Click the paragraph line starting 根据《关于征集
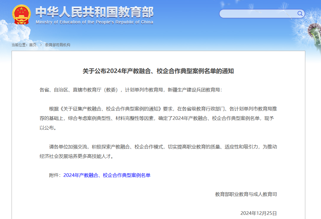 (x=163, y=109)
